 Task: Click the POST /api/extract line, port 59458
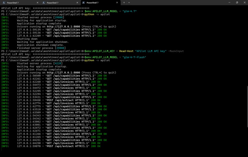click(51, 100)
